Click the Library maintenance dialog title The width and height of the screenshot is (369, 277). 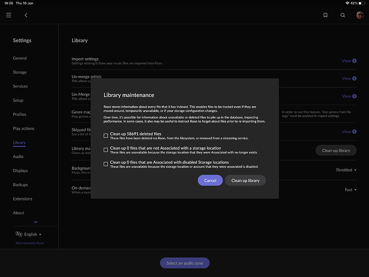(129, 95)
